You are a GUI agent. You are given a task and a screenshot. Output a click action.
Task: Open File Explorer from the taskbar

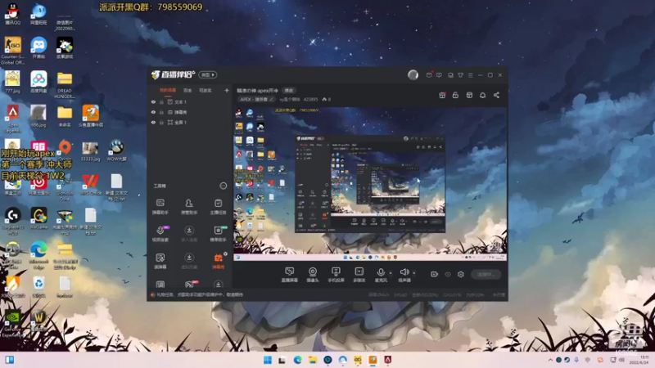coord(313,360)
